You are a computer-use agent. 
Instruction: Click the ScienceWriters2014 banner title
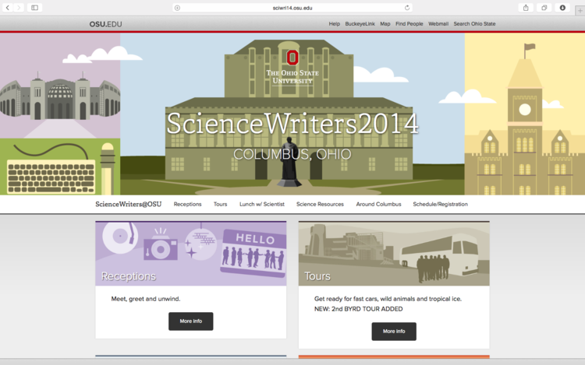[292, 124]
